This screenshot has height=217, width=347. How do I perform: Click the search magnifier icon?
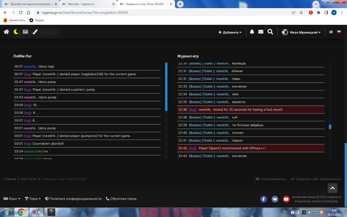click(270, 32)
